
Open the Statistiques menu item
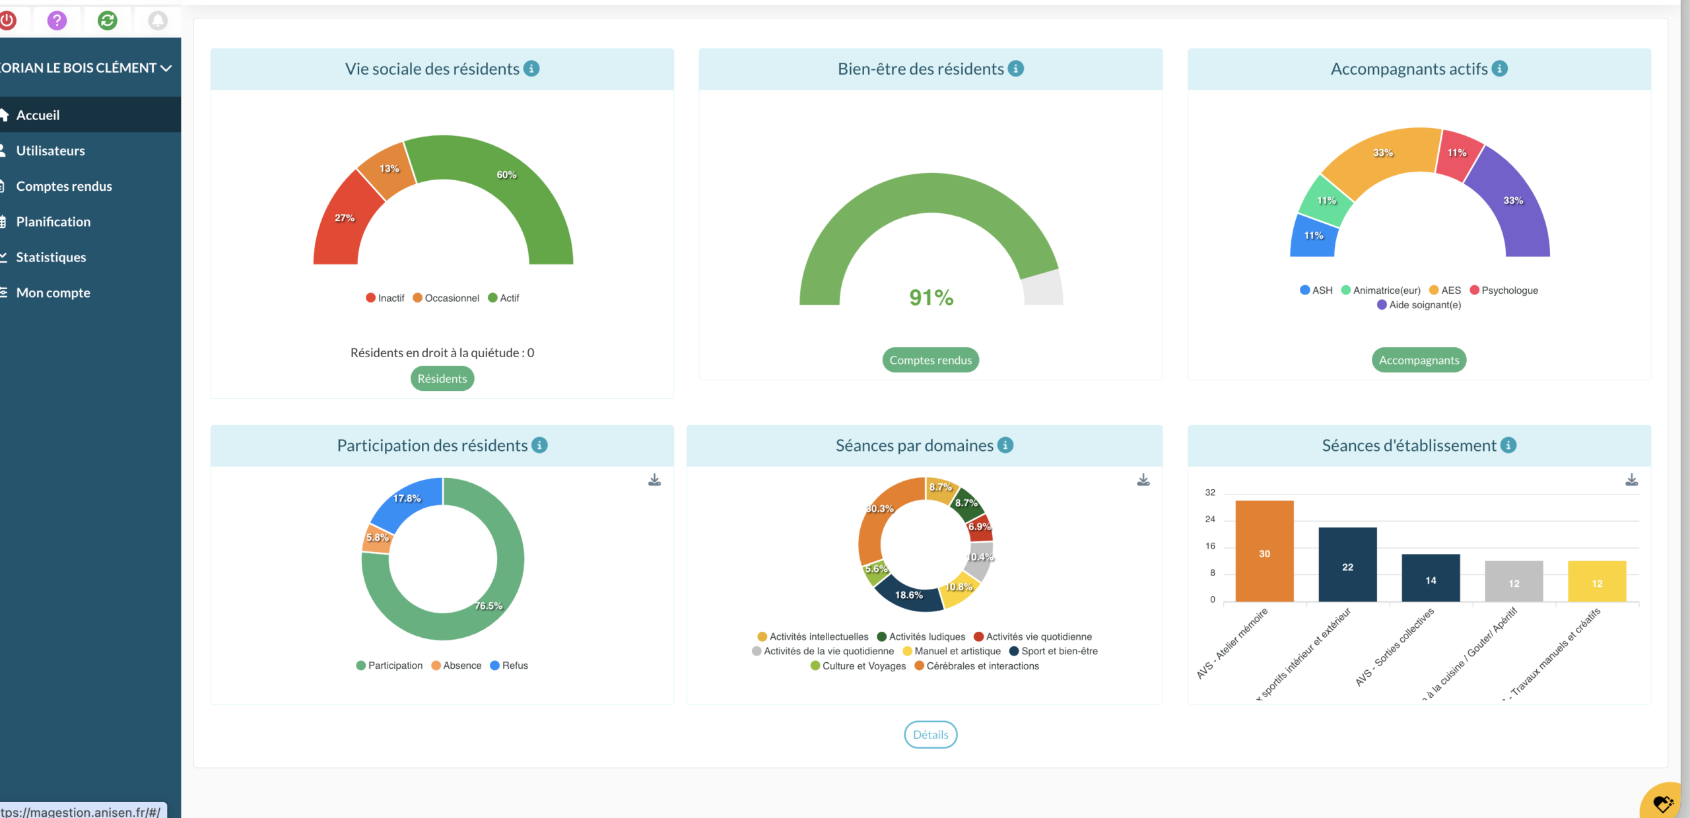pyautogui.click(x=51, y=257)
